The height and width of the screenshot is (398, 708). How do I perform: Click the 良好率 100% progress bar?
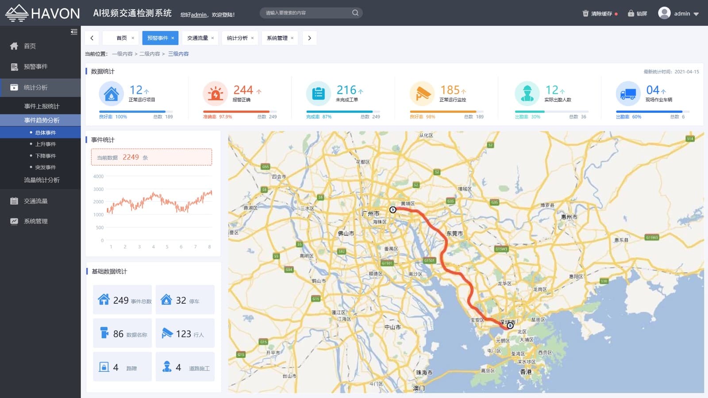[x=136, y=111]
